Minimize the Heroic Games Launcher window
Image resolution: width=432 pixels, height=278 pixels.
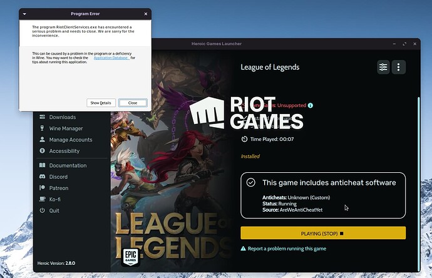click(394, 44)
